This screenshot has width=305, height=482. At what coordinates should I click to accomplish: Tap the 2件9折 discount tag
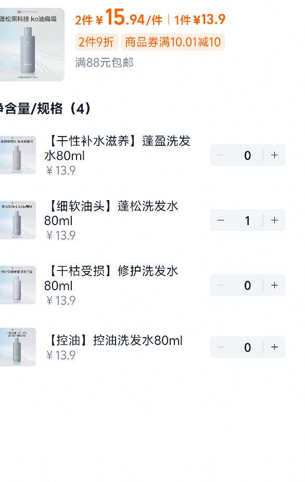tap(96, 42)
